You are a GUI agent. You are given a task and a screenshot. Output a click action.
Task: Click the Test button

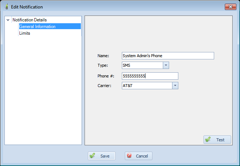tap(217, 139)
